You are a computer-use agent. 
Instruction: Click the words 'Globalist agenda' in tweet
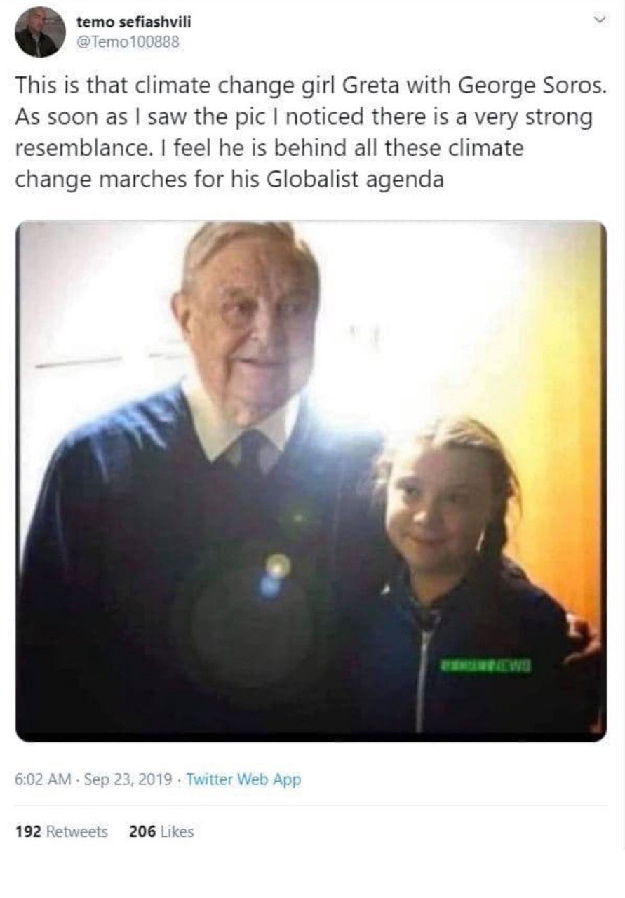(x=358, y=180)
